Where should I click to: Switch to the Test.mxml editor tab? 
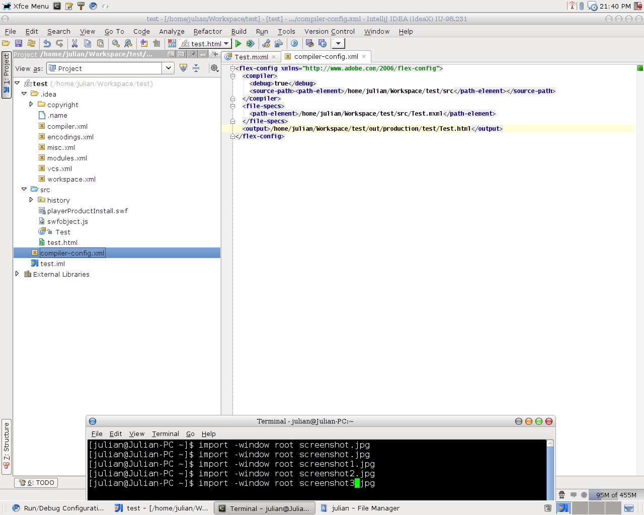tap(251, 57)
